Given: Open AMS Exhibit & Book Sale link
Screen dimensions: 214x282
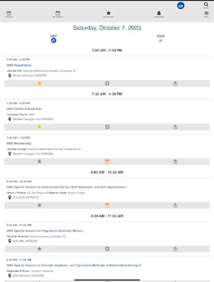Looking at the screenshot, I should 24,109.
